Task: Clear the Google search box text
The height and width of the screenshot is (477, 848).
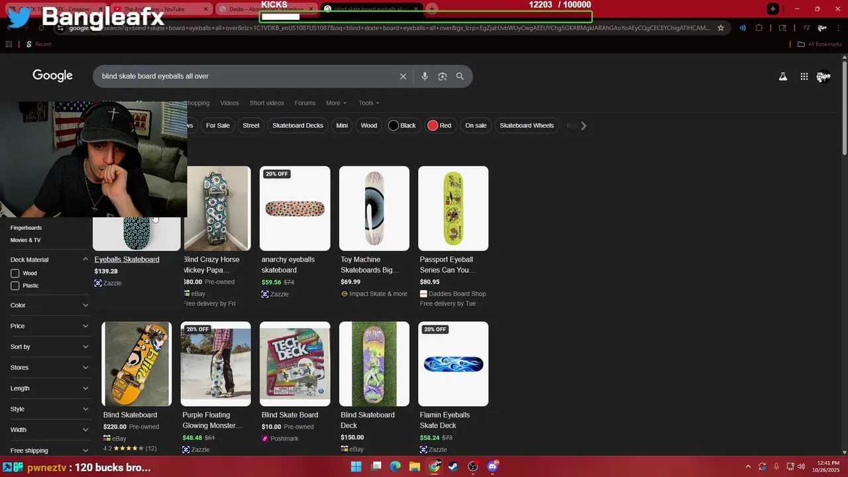Action: tap(403, 76)
